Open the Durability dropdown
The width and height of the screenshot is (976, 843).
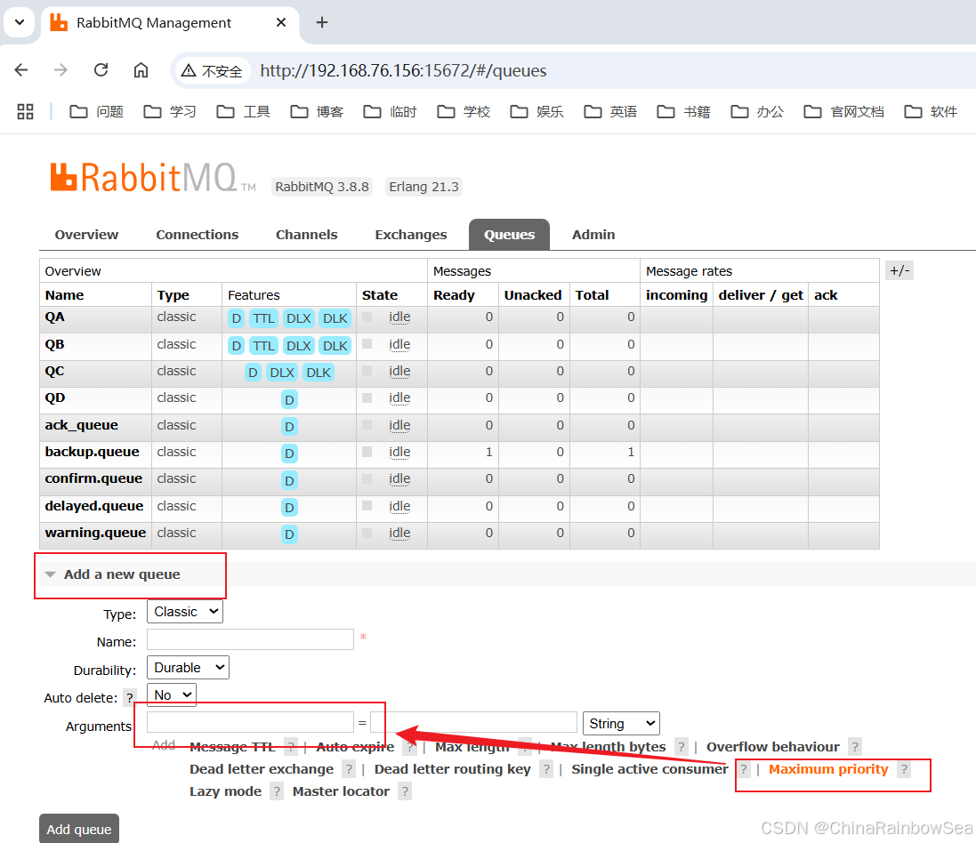coord(187,667)
